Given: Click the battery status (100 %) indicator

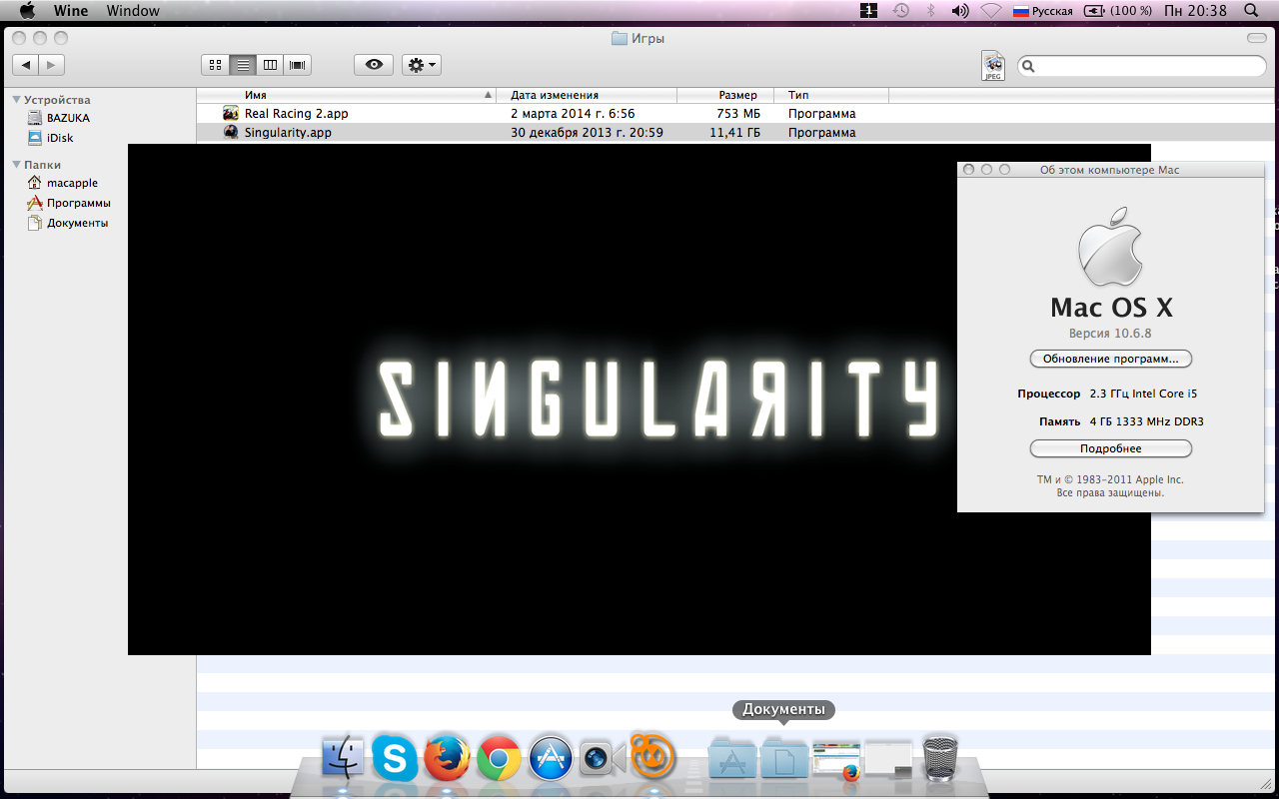Looking at the screenshot, I should click(x=1118, y=11).
